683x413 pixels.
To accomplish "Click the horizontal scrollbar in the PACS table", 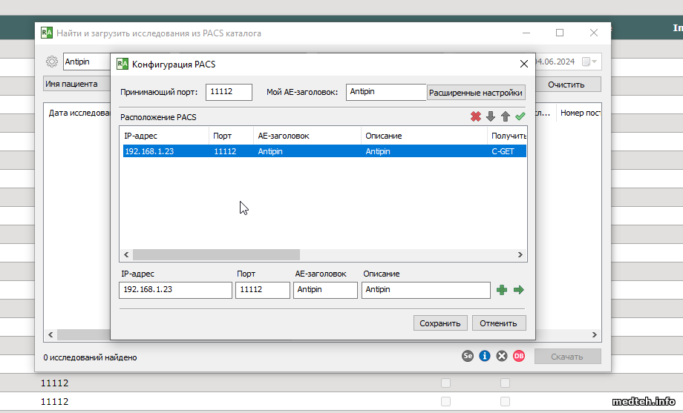I will point(215,254).
